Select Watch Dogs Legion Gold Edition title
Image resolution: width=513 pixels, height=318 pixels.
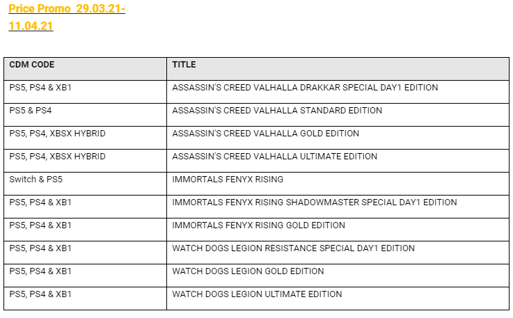[248, 271]
